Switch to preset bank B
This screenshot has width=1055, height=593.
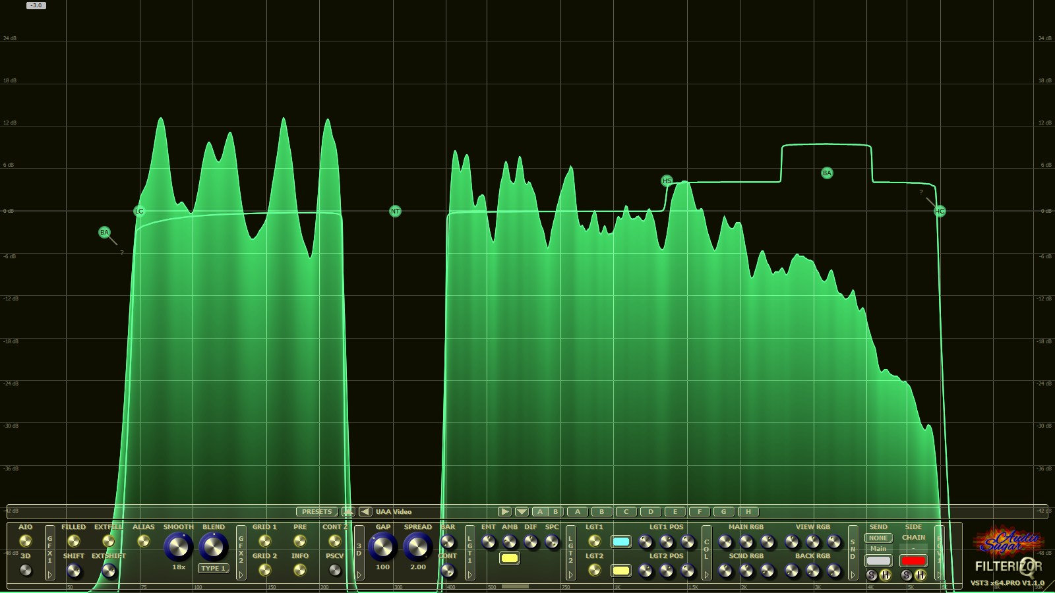(556, 511)
